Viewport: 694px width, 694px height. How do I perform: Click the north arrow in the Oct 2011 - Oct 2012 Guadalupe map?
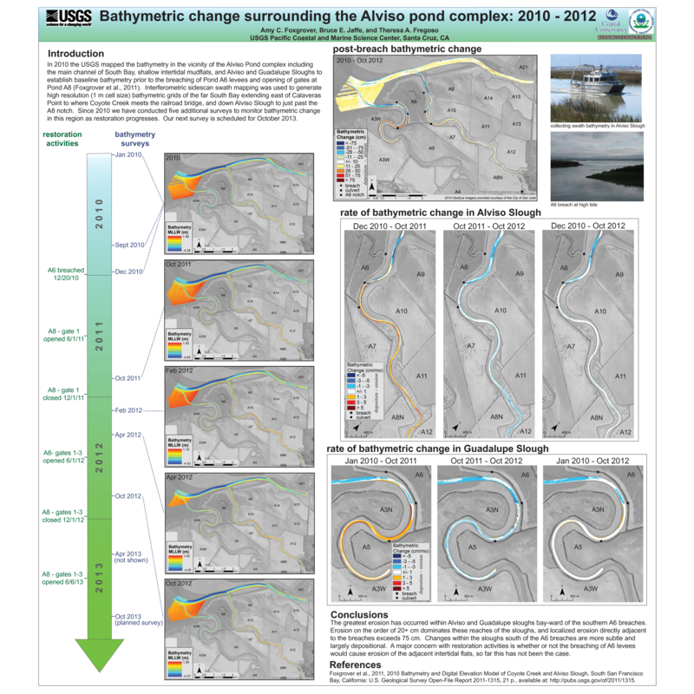click(x=456, y=592)
